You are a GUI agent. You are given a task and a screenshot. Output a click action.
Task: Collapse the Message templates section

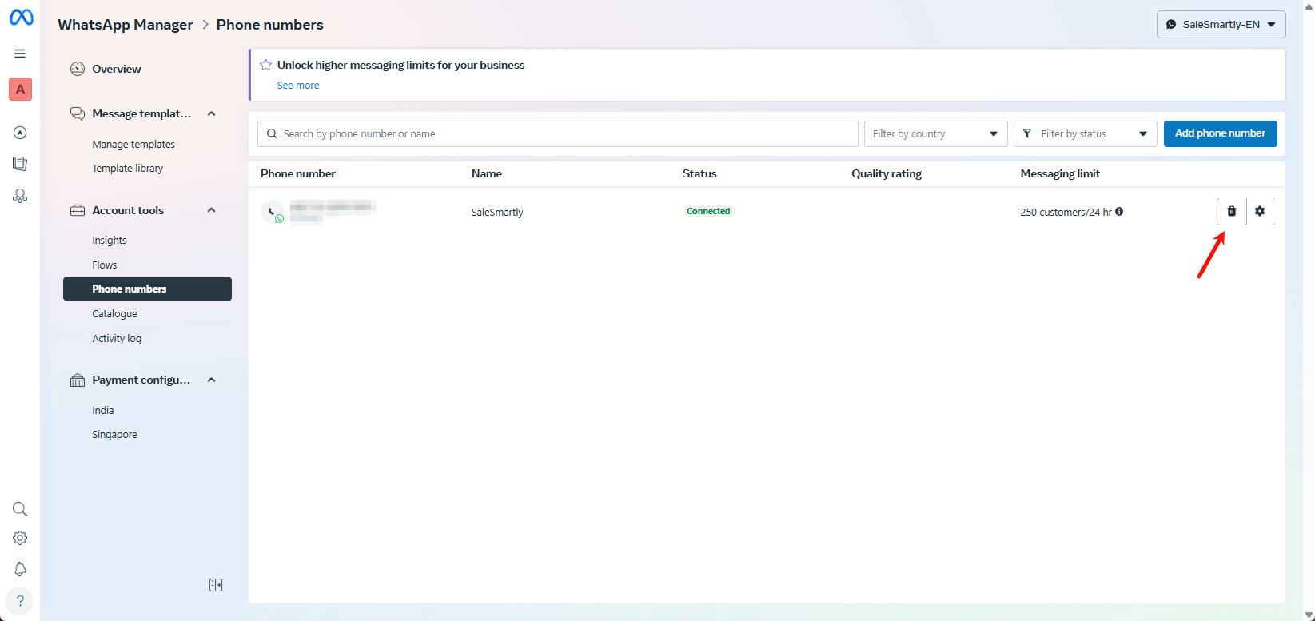[x=211, y=113]
